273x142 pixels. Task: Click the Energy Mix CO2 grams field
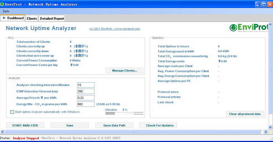coord(86,104)
